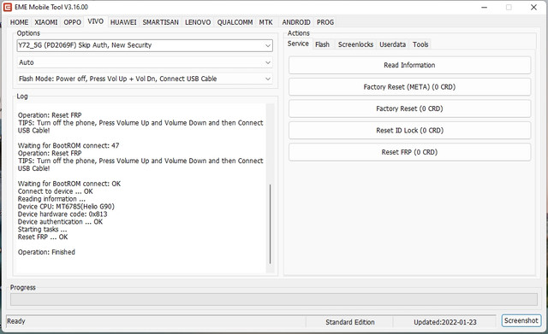548x334 pixels.
Task: Click 'Waiting for BootROM connect: 47' line
Action: click(x=68, y=146)
